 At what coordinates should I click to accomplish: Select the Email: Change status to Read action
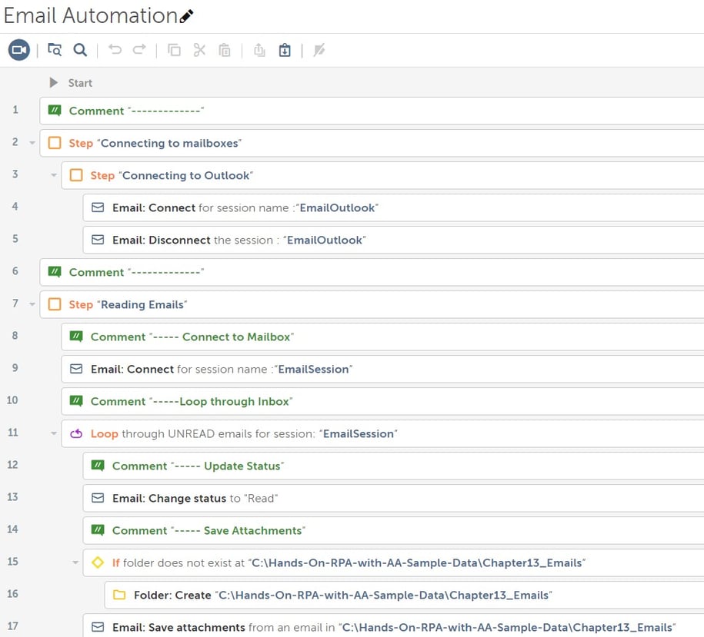point(393,498)
